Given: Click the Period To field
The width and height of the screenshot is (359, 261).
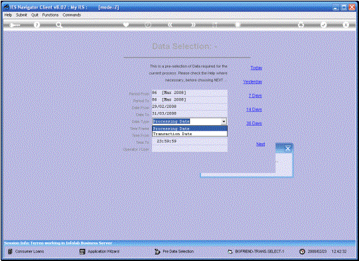Looking at the screenshot, I should click(190, 99).
